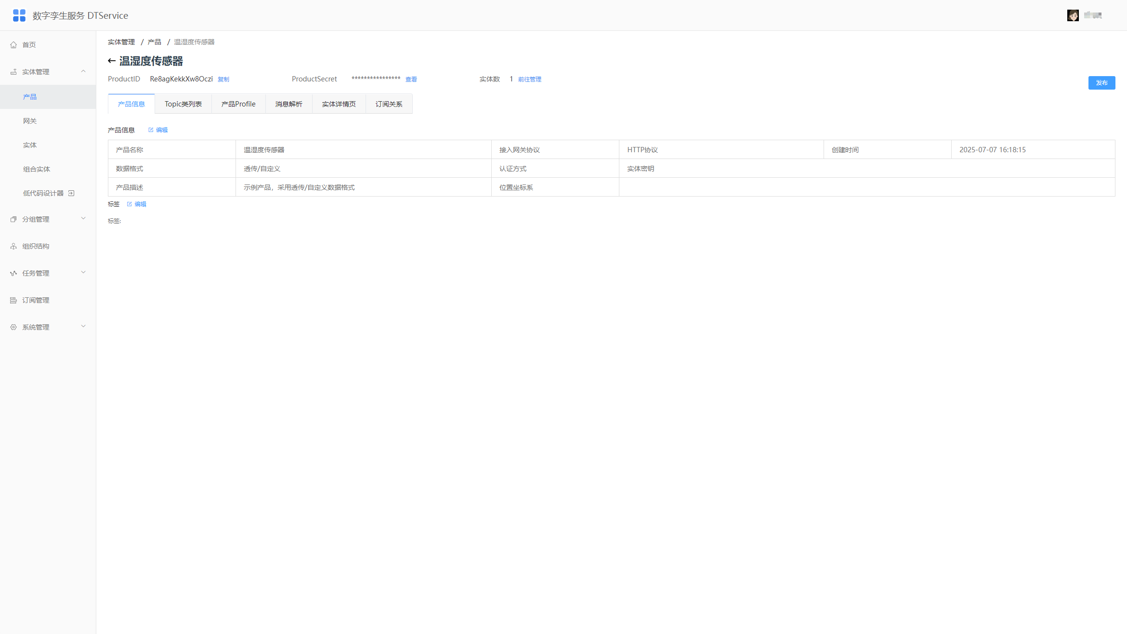
Task: Click the 实体管理 sidebar icon
Action: click(13, 72)
